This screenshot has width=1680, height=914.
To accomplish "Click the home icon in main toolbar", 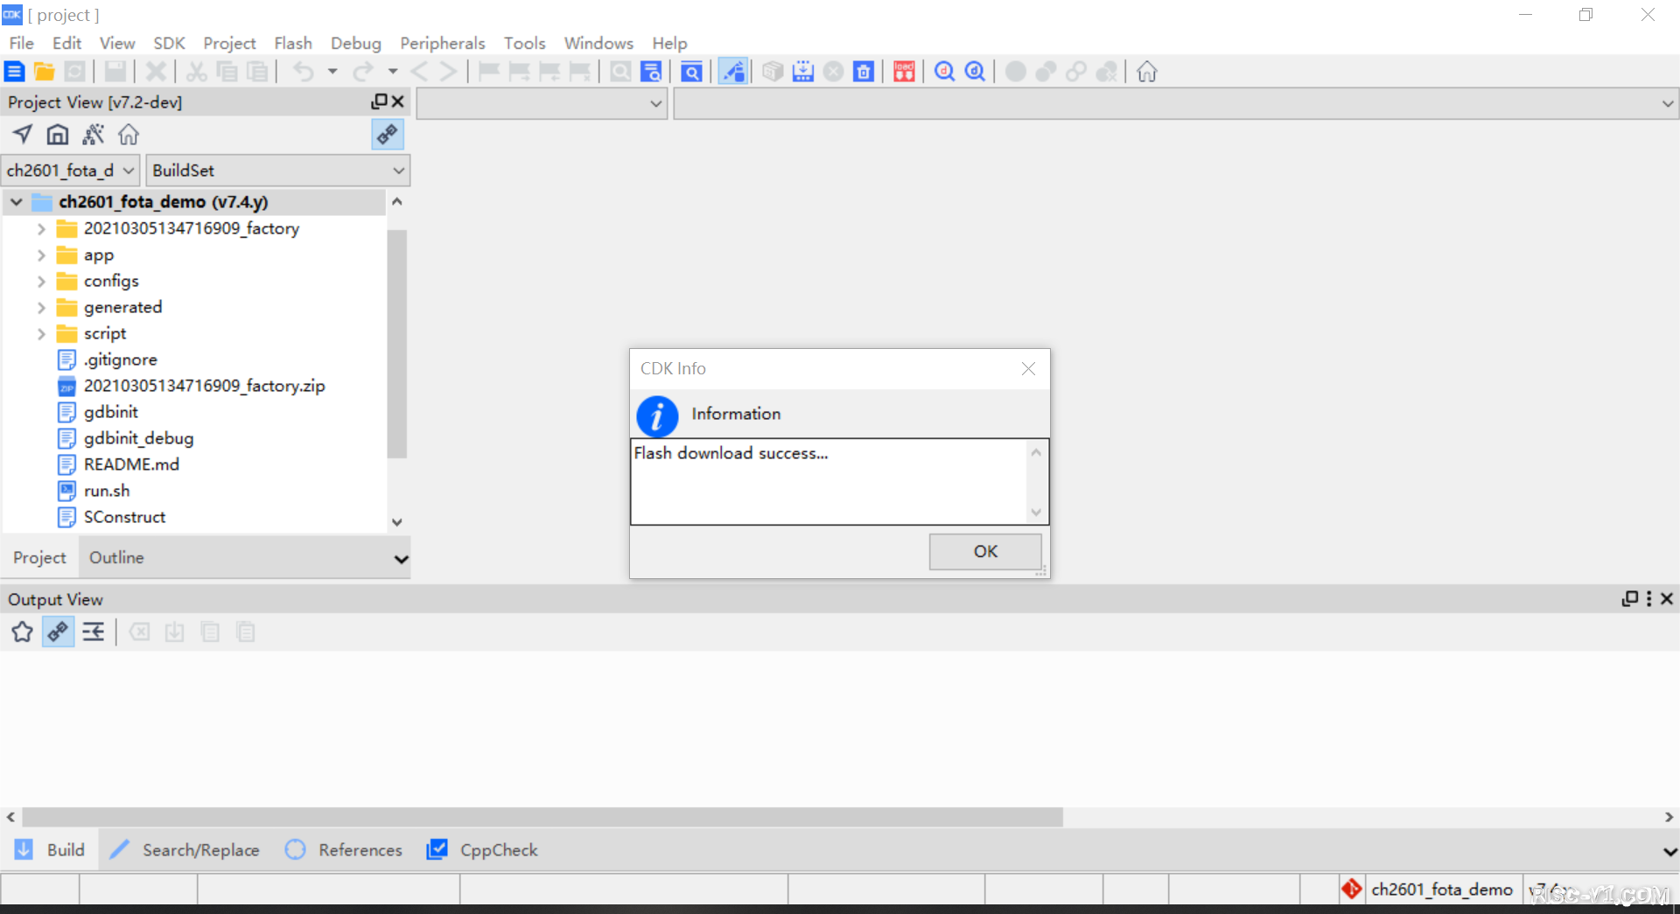I will pyautogui.click(x=1146, y=72).
